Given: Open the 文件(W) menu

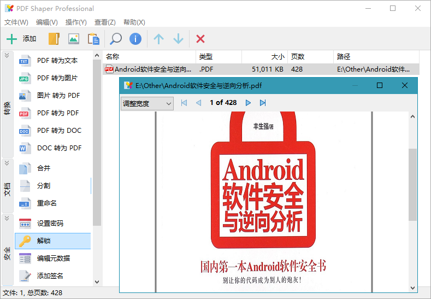Looking at the screenshot, I should [16, 22].
